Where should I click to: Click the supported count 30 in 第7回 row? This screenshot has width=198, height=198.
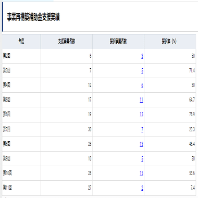pos(90,129)
